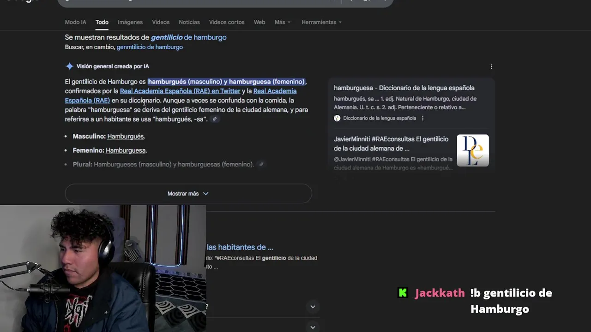The width and height of the screenshot is (591, 332).
Task: Click the Mostrar más button
Action: click(x=188, y=194)
